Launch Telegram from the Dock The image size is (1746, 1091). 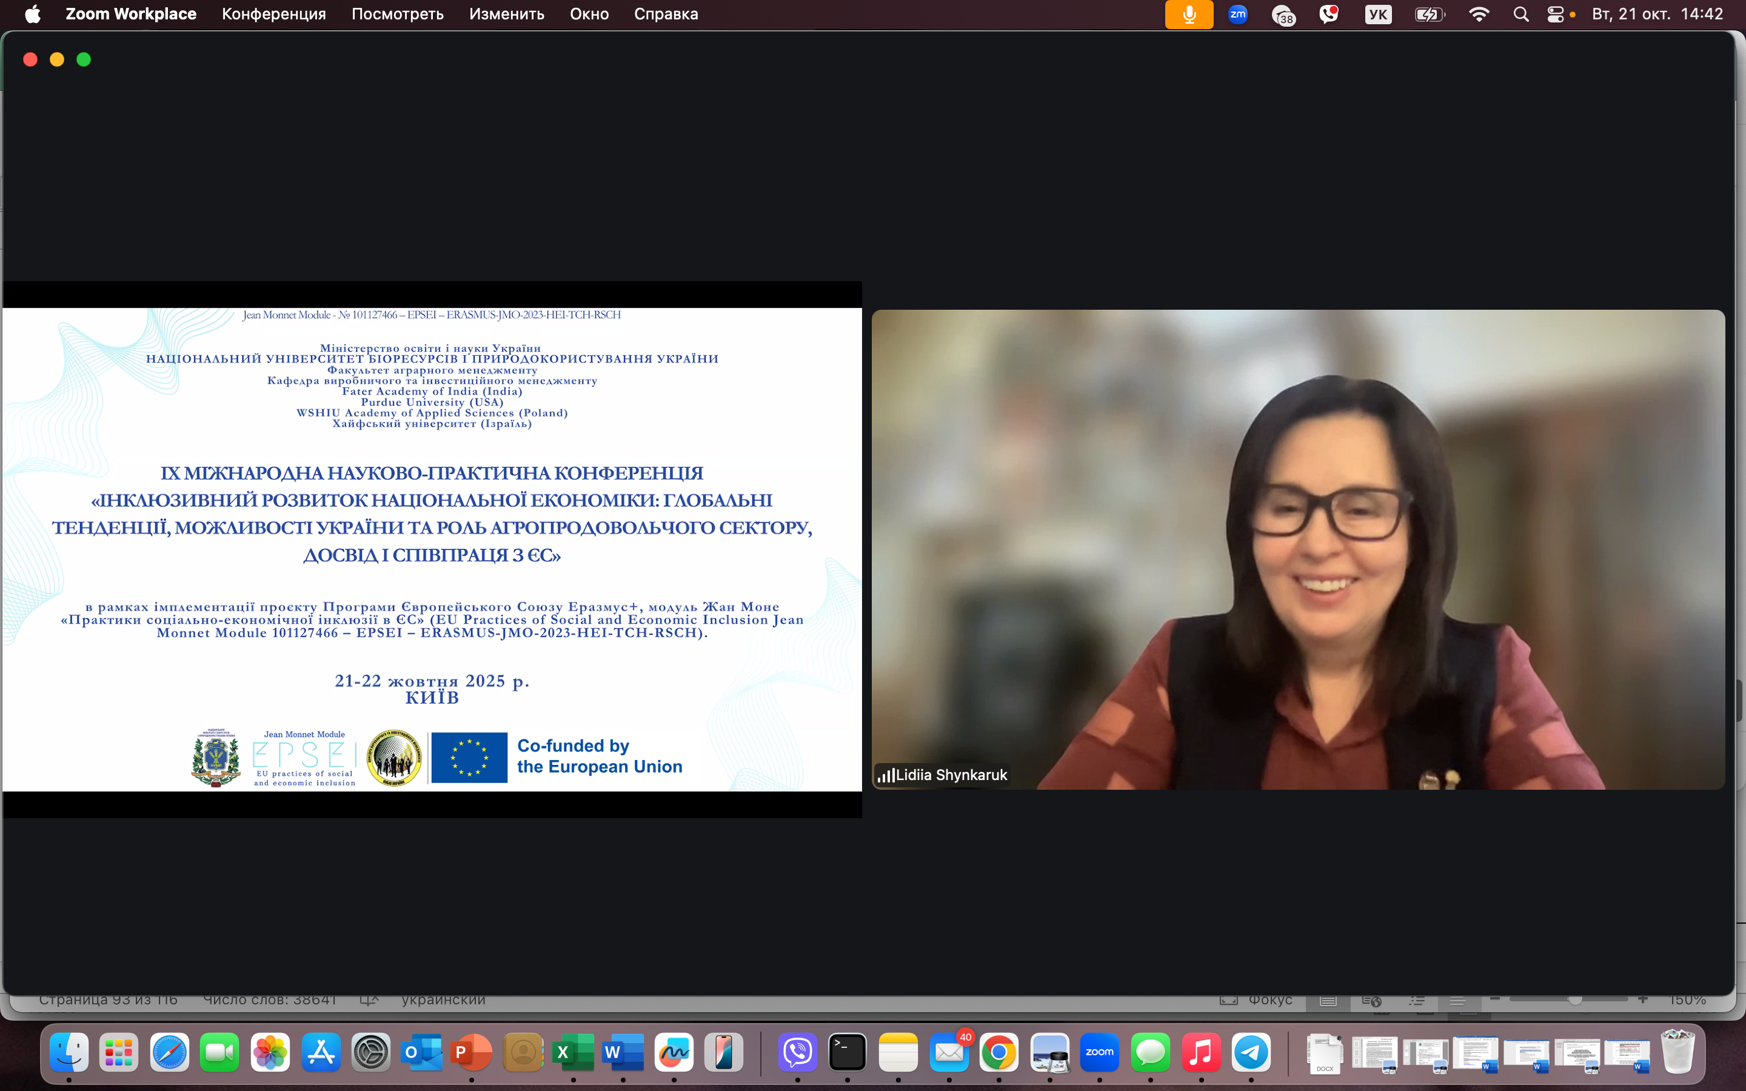pos(1251,1052)
